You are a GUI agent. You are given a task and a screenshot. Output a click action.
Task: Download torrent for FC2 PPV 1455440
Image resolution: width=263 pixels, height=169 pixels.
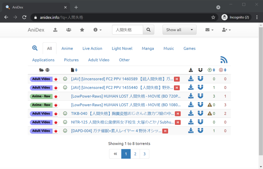191,87
